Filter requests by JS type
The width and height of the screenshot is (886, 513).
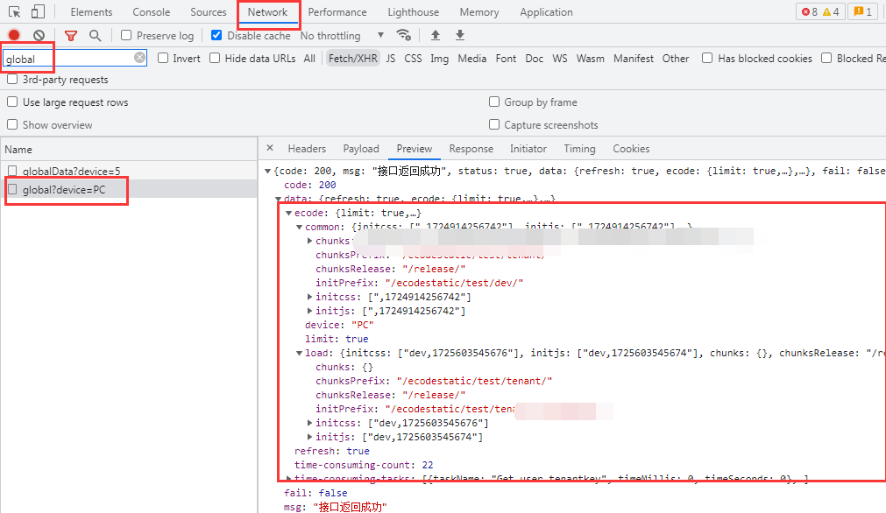[391, 58]
